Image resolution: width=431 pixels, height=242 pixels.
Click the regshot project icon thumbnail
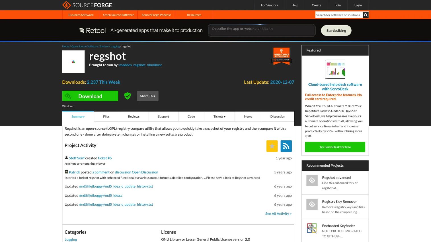pos(73,62)
